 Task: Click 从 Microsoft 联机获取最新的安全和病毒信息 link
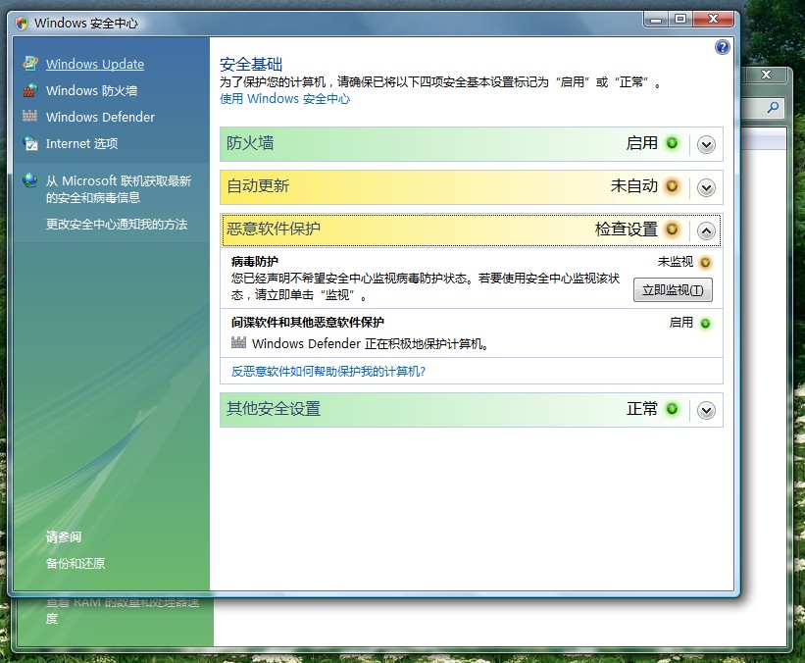[118, 189]
